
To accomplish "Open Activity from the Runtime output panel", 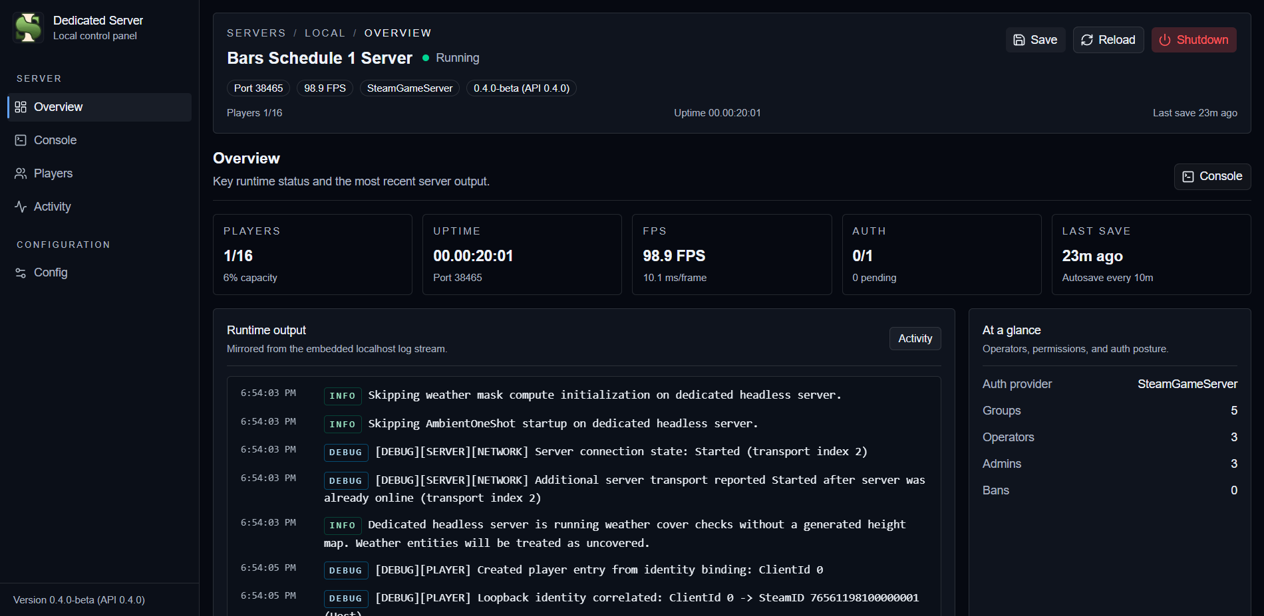I will point(915,339).
